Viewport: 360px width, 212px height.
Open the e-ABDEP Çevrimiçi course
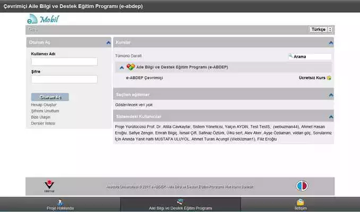point(144,78)
